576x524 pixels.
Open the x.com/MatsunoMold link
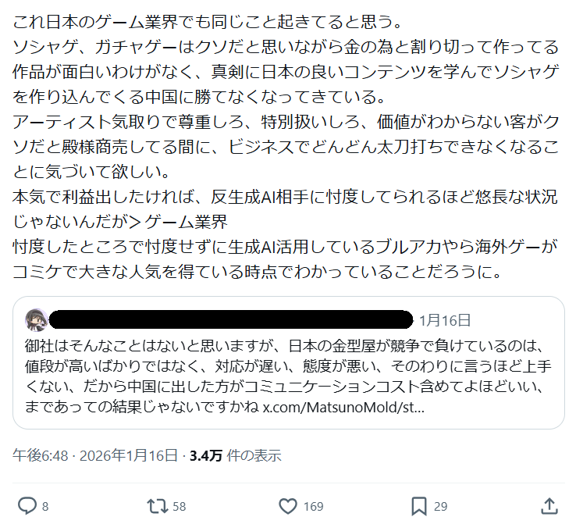click(343, 408)
